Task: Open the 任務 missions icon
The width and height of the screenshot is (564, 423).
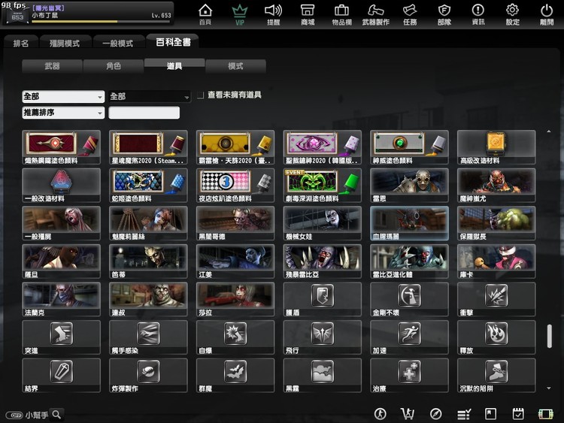Action: click(x=410, y=14)
